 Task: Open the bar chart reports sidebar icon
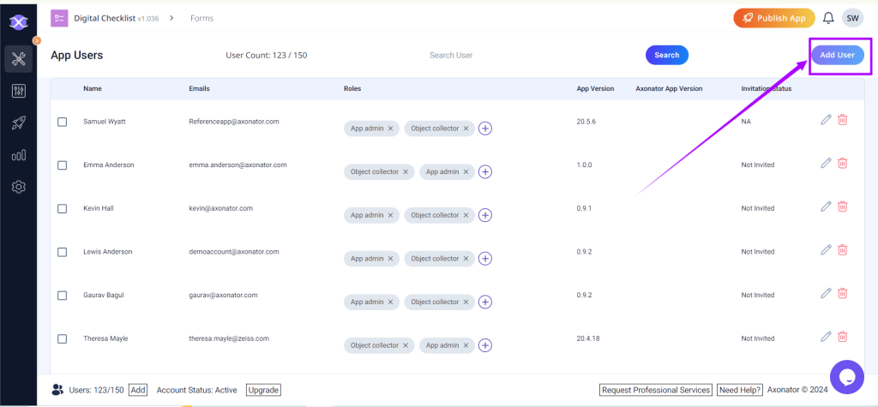[18, 155]
